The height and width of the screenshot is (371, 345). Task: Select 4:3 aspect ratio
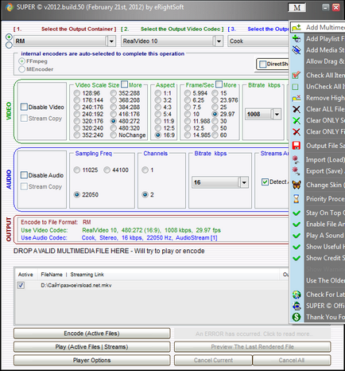pyautogui.click(x=158, y=107)
